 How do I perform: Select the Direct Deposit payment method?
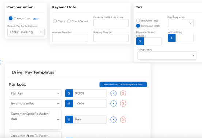[69, 21]
